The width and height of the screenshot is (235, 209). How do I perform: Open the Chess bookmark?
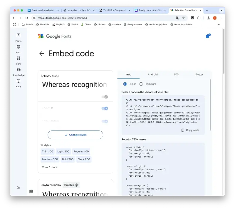86,25
